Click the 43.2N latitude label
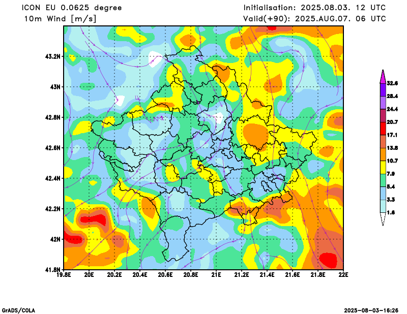 click(x=53, y=56)
